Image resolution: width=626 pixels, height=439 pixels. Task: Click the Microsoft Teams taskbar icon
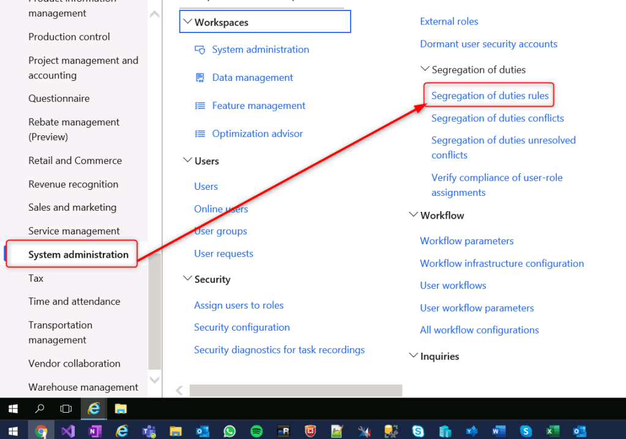pos(149,431)
